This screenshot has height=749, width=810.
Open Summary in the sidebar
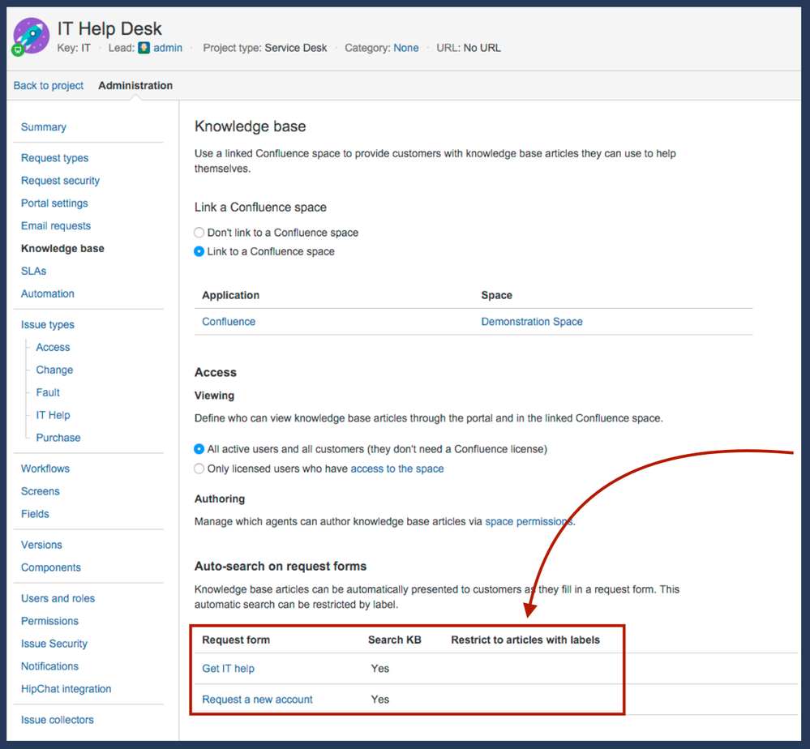[x=44, y=127]
